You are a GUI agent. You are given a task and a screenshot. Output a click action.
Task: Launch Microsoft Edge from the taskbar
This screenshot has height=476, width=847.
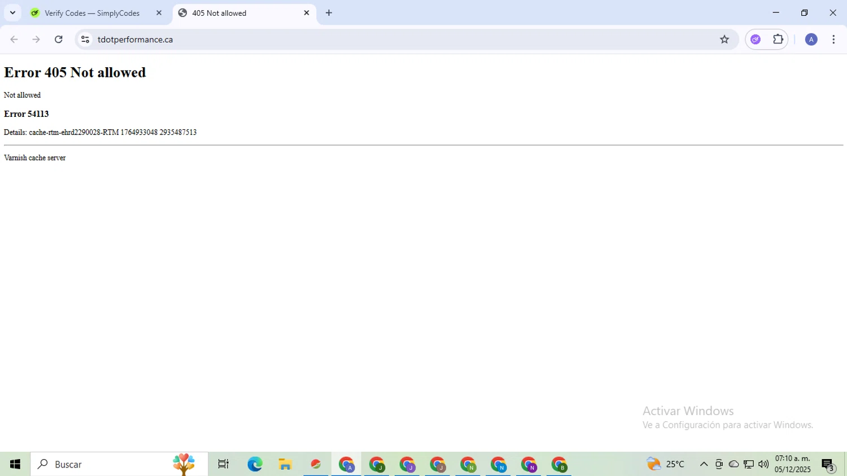pos(255,464)
